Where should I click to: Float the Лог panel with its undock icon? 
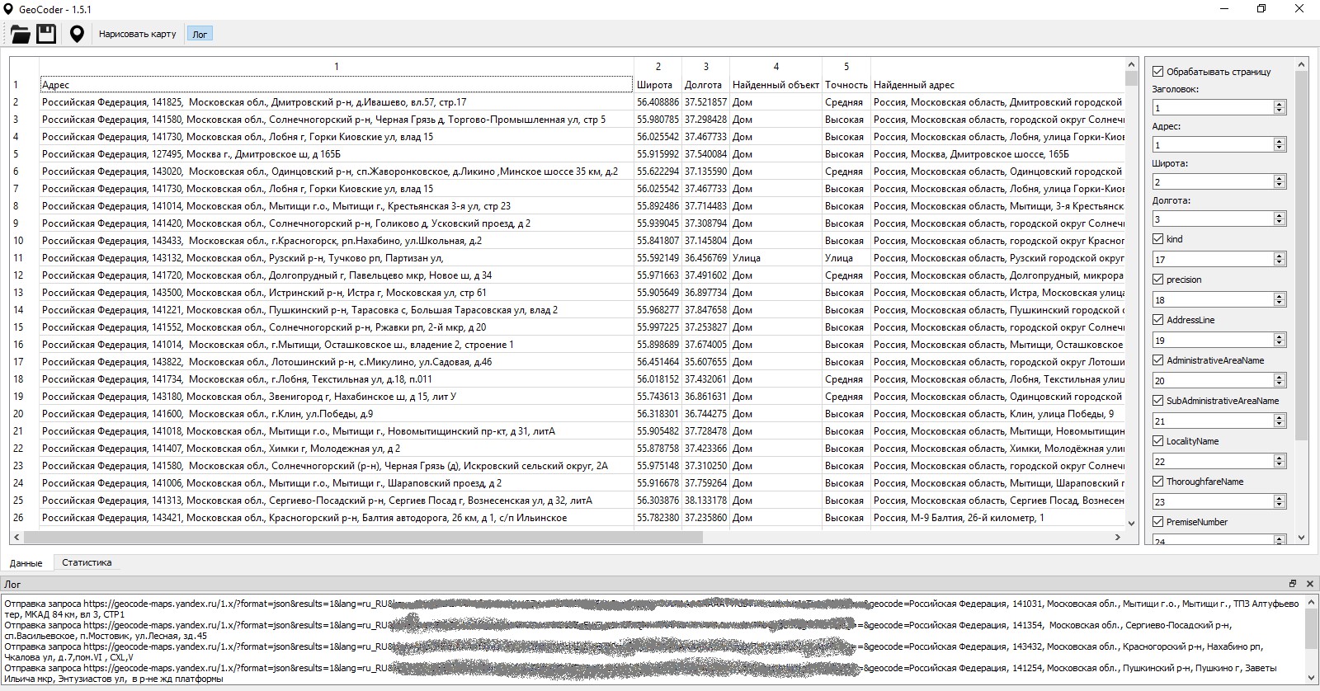(1292, 584)
